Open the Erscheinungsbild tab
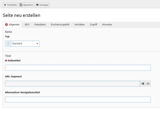 tap(60, 25)
